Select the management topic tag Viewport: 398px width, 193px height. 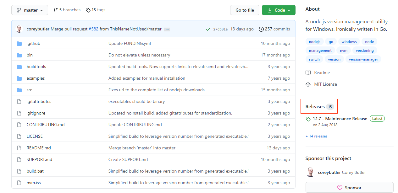pyautogui.click(x=320, y=51)
